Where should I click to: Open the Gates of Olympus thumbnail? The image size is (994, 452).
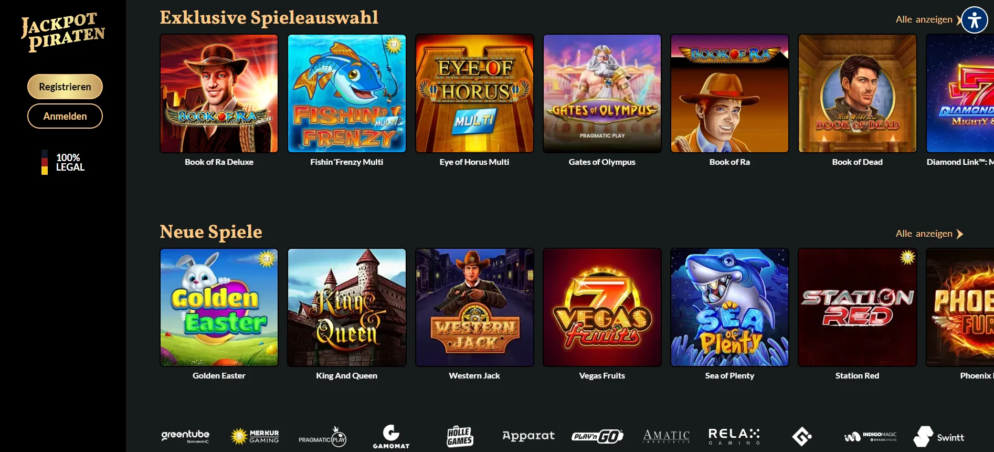(602, 93)
